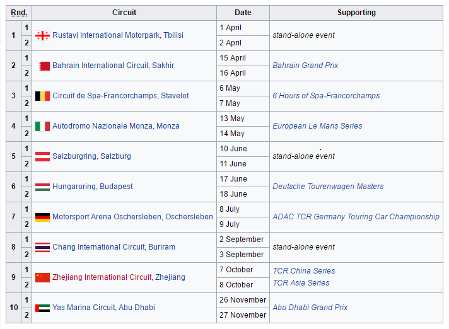Click the 3 September date cell
This screenshot has height=329, width=449.
tap(243, 255)
